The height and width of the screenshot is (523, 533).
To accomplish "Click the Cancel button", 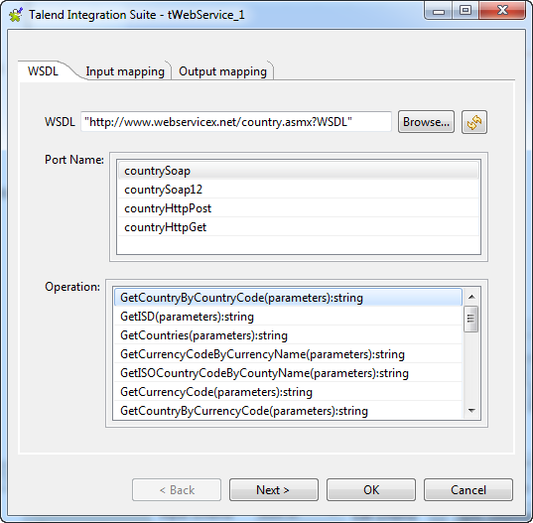I will pyautogui.click(x=468, y=489).
